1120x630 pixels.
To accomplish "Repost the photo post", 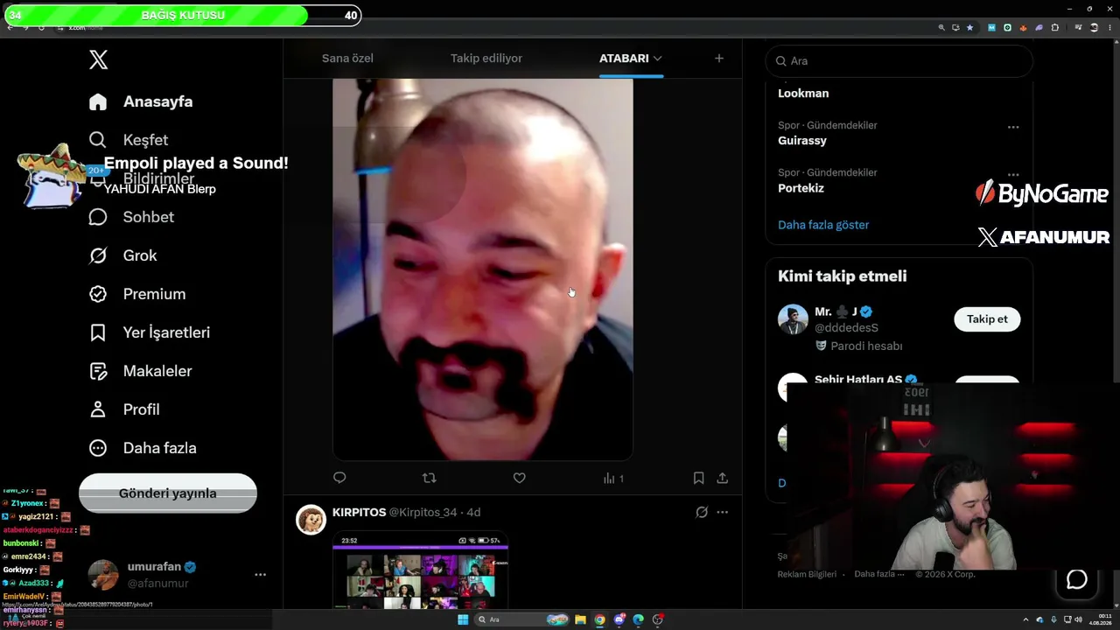I will coord(429,478).
